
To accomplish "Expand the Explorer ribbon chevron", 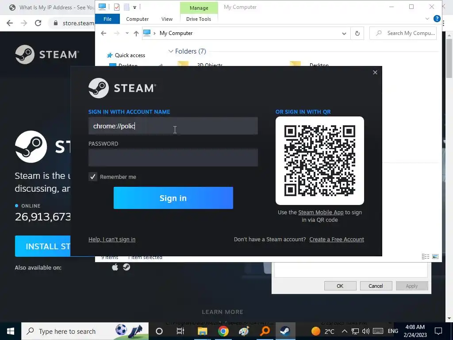I will [427, 19].
